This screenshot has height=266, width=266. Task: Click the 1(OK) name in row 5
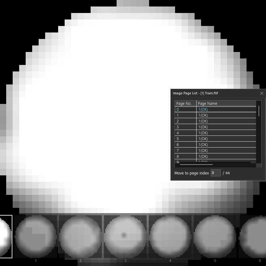pos(203,139)
